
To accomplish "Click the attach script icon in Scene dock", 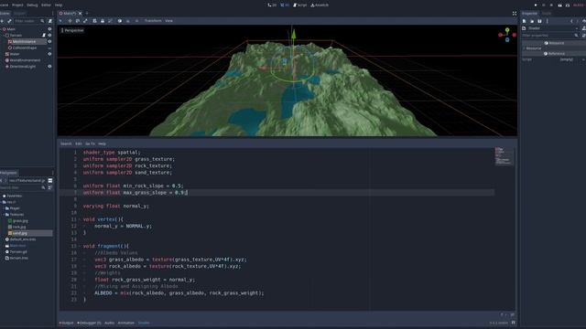I will click(x=50, y=21).
